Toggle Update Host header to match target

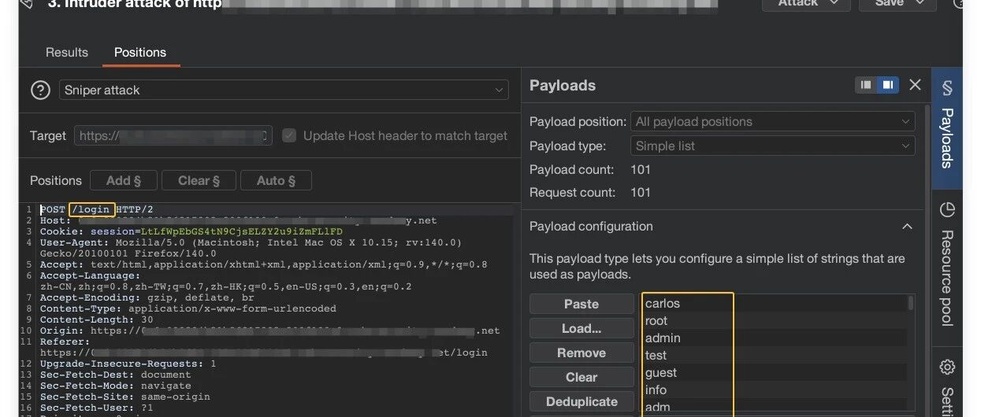(289, 135)
